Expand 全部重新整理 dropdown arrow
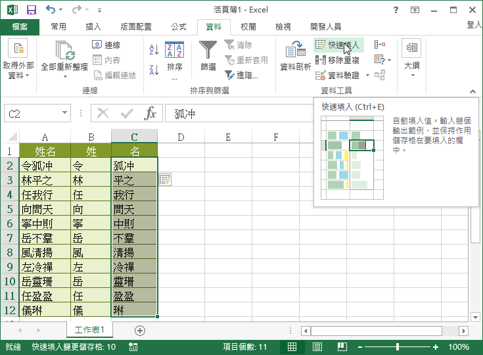This screenshot has width=483, height=355. (x=65, y=76)
